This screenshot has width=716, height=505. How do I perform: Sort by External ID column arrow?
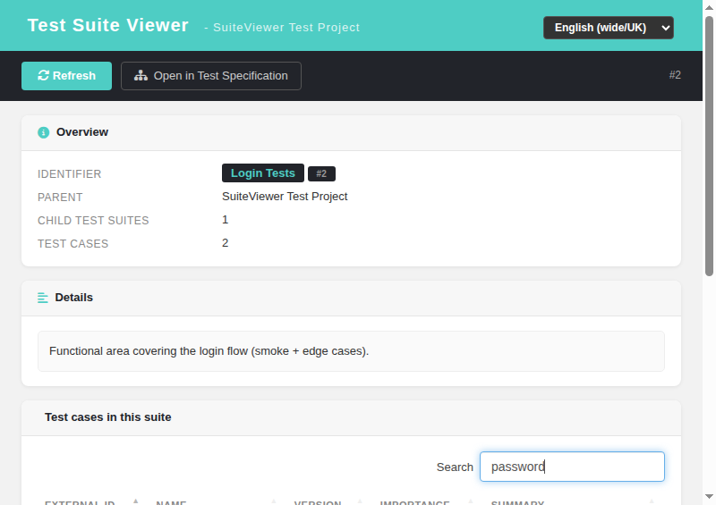[136, 501]
